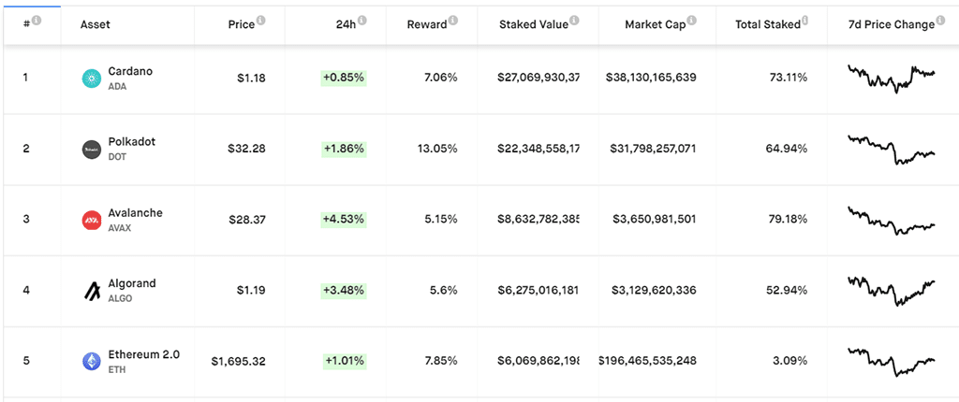Image resolution: width=959 pixels, height=402 pixels.
Task: Click the 5.15% Avalanche reward value
Action: pos(440,220)
